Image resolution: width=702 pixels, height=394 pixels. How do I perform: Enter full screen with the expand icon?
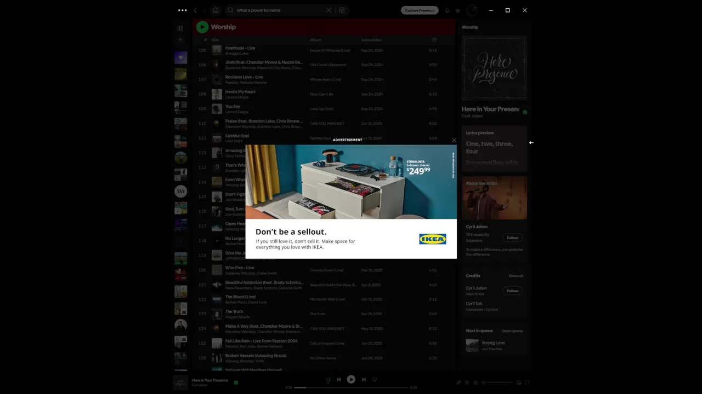527,383
